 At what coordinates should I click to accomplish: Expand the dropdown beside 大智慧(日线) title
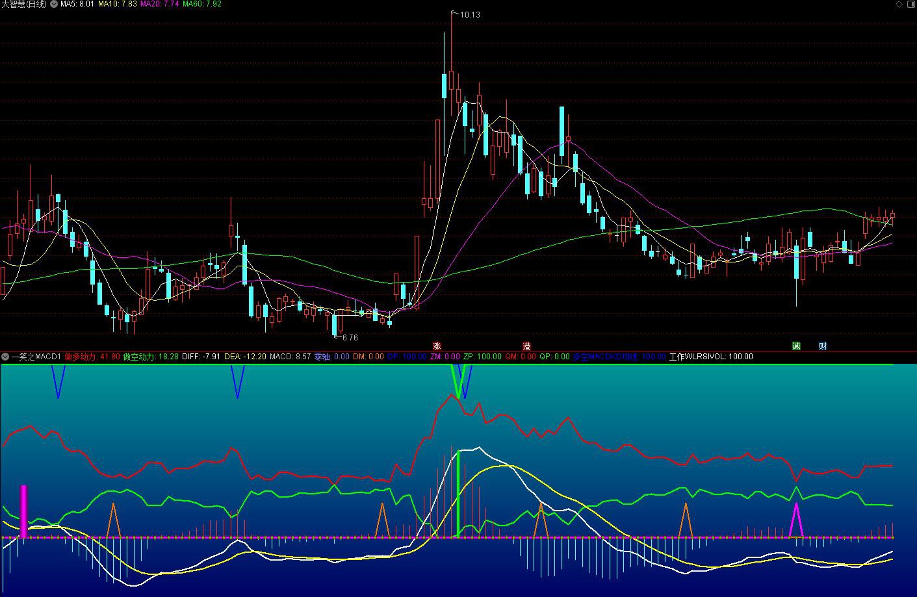coord(54,4)
